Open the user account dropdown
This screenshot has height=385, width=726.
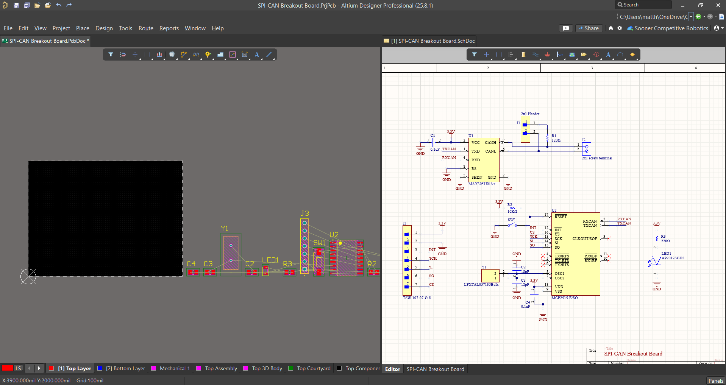pyautogui.click(x=718, y=28)
